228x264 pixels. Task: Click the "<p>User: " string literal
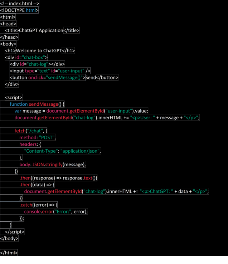[142, 118]
